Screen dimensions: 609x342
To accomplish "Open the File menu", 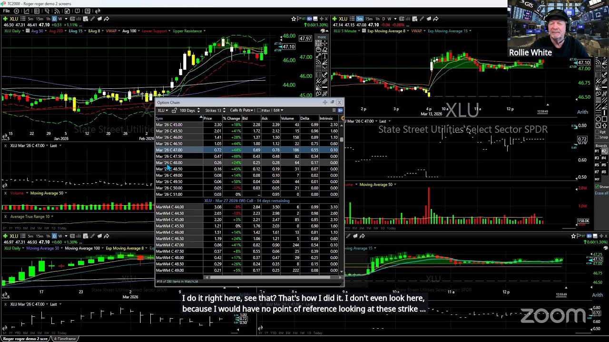I will (7, 11).
